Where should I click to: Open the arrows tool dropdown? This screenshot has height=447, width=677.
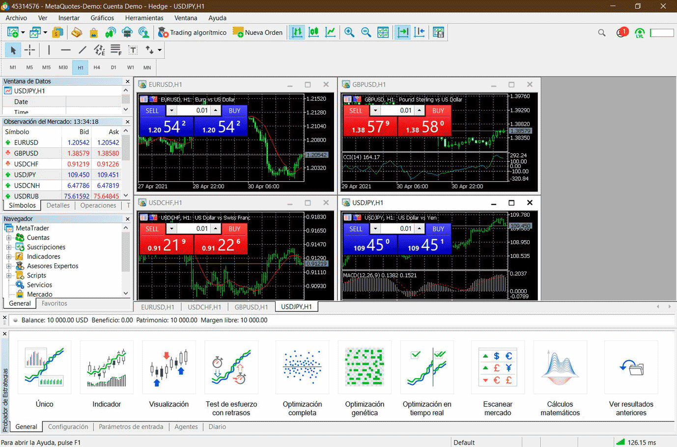159,50
